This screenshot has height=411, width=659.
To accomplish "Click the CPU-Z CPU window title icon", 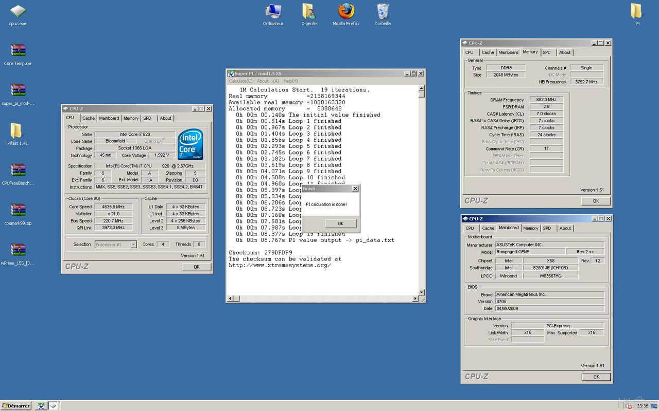I will point(65,109).
